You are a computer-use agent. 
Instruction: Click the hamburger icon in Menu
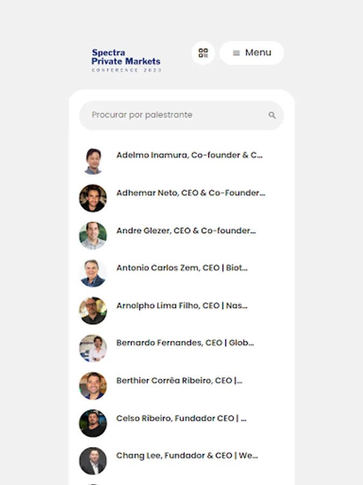click(x=236, y=53)
